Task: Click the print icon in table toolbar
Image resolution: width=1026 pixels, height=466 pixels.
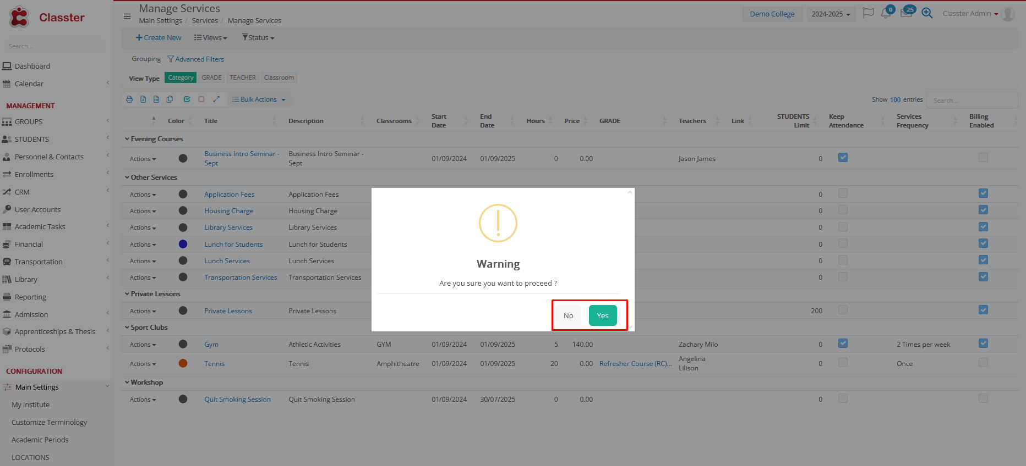Action: (129, 99)
